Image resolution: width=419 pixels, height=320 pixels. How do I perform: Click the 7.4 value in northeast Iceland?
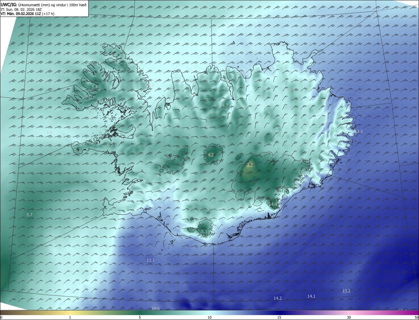292,90
